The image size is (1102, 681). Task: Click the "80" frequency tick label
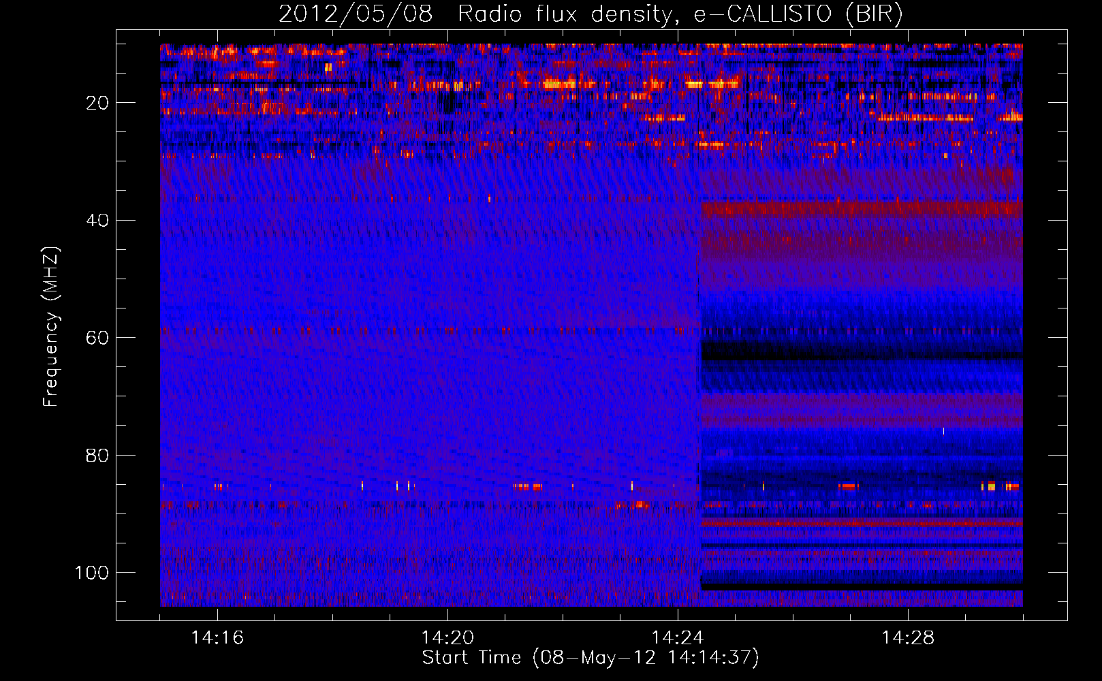click(97, 456)
